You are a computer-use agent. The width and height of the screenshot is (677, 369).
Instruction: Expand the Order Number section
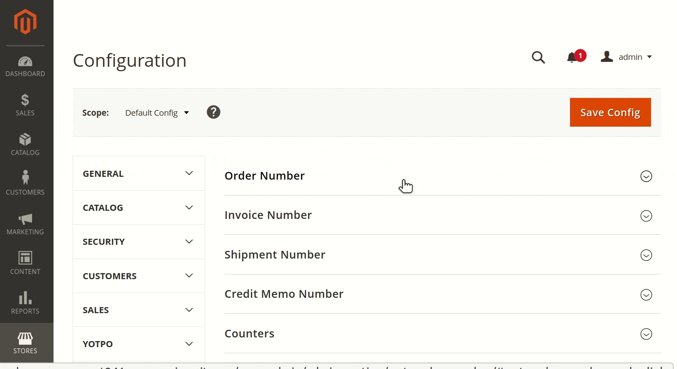click(646, 176)
